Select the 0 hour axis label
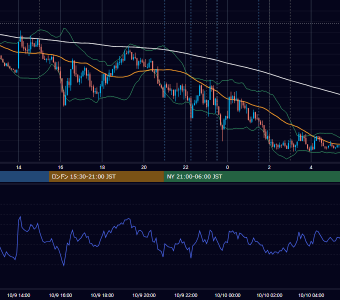 [x=227, y=167]
